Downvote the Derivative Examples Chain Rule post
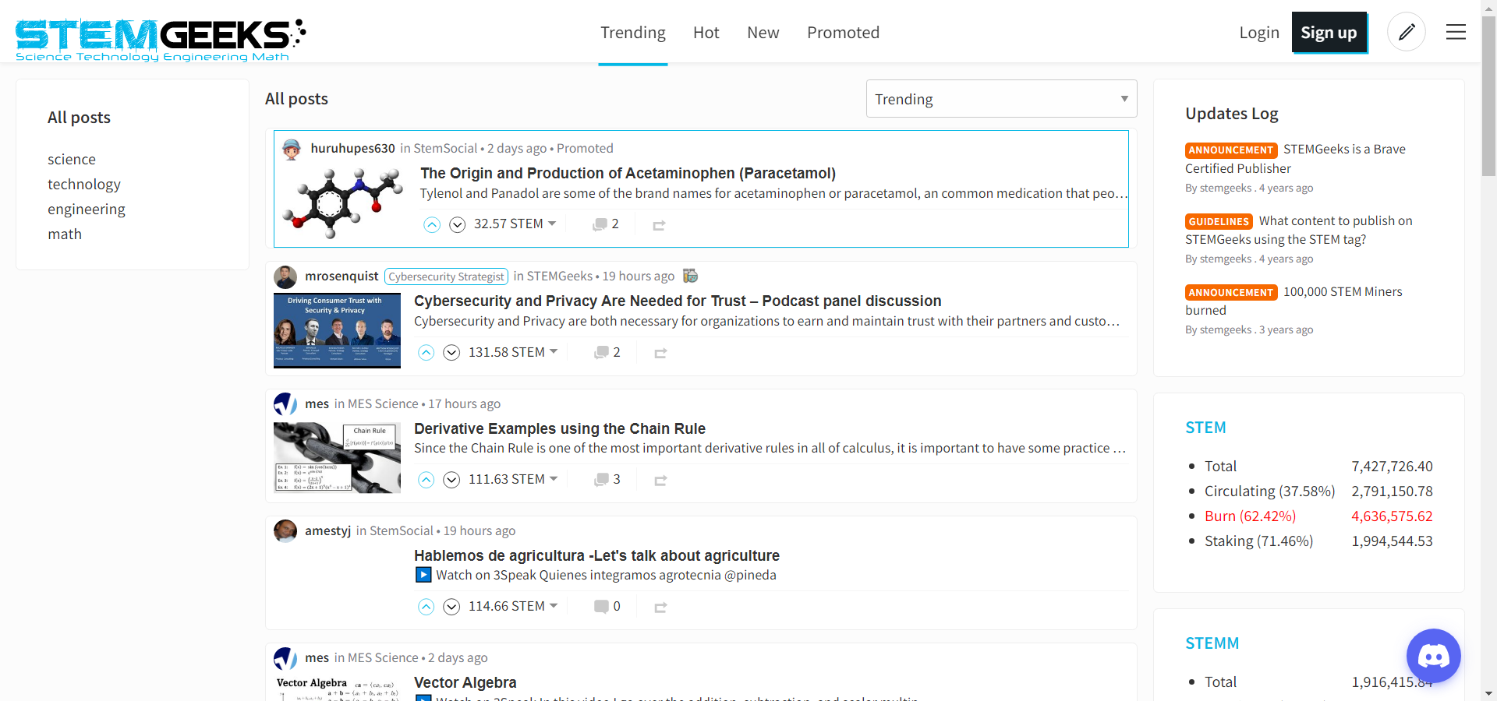The width and height of the screenshot is (1497, 701). (452, 480)
